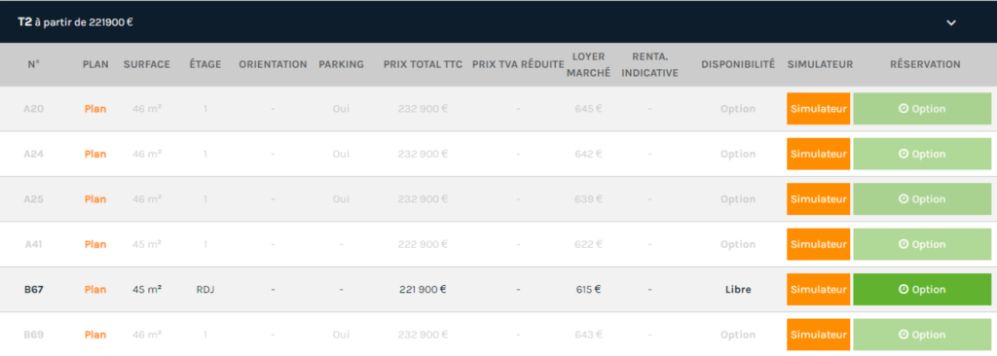
Task: Open the Plan link for lot B69
Action: click(95, 335)
